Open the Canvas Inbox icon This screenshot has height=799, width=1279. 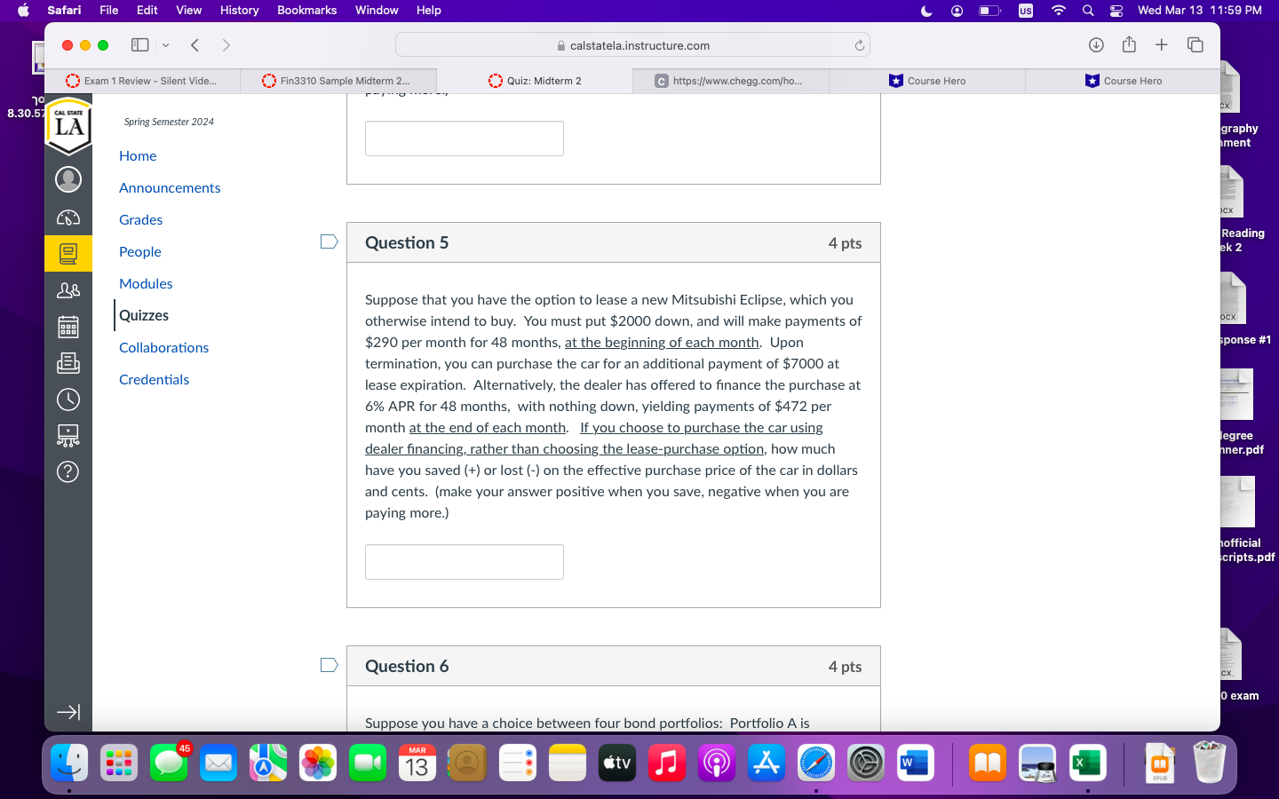click(x=68, y=363)
